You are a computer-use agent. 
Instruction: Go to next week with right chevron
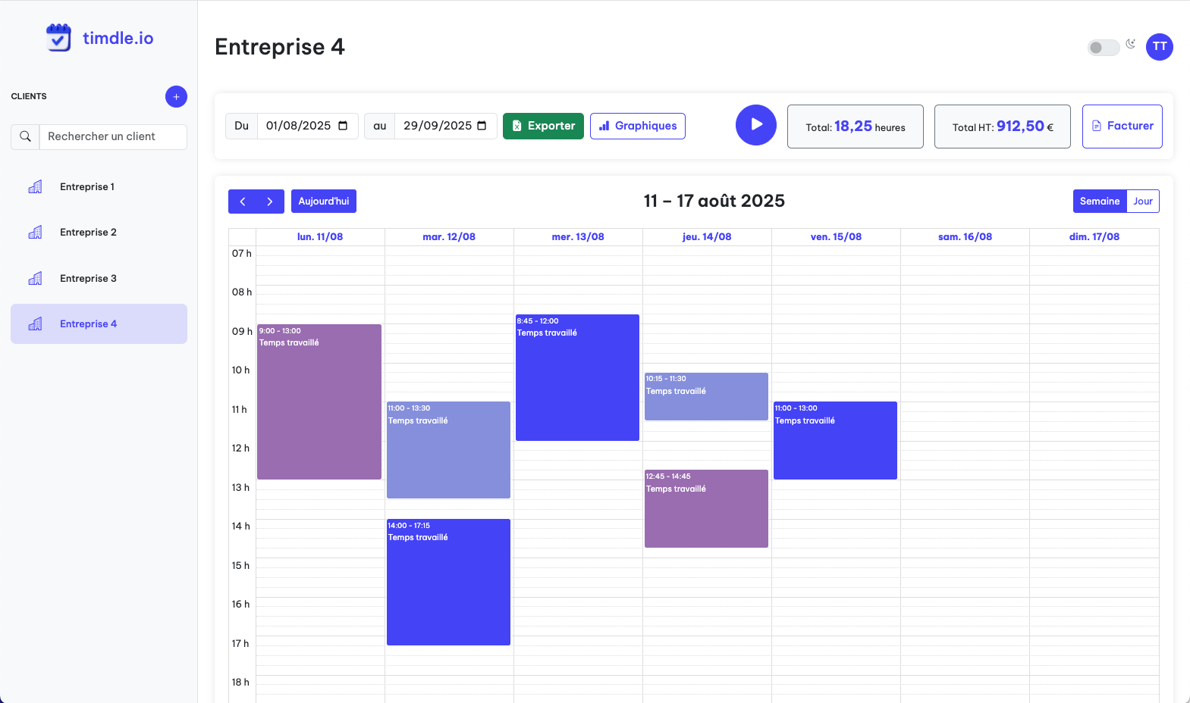[x=270, y=202]
